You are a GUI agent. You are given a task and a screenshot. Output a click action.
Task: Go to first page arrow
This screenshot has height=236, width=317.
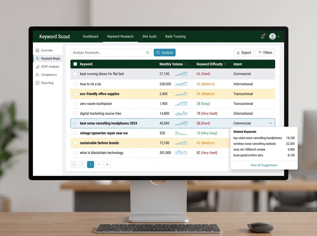click(74, 165)
